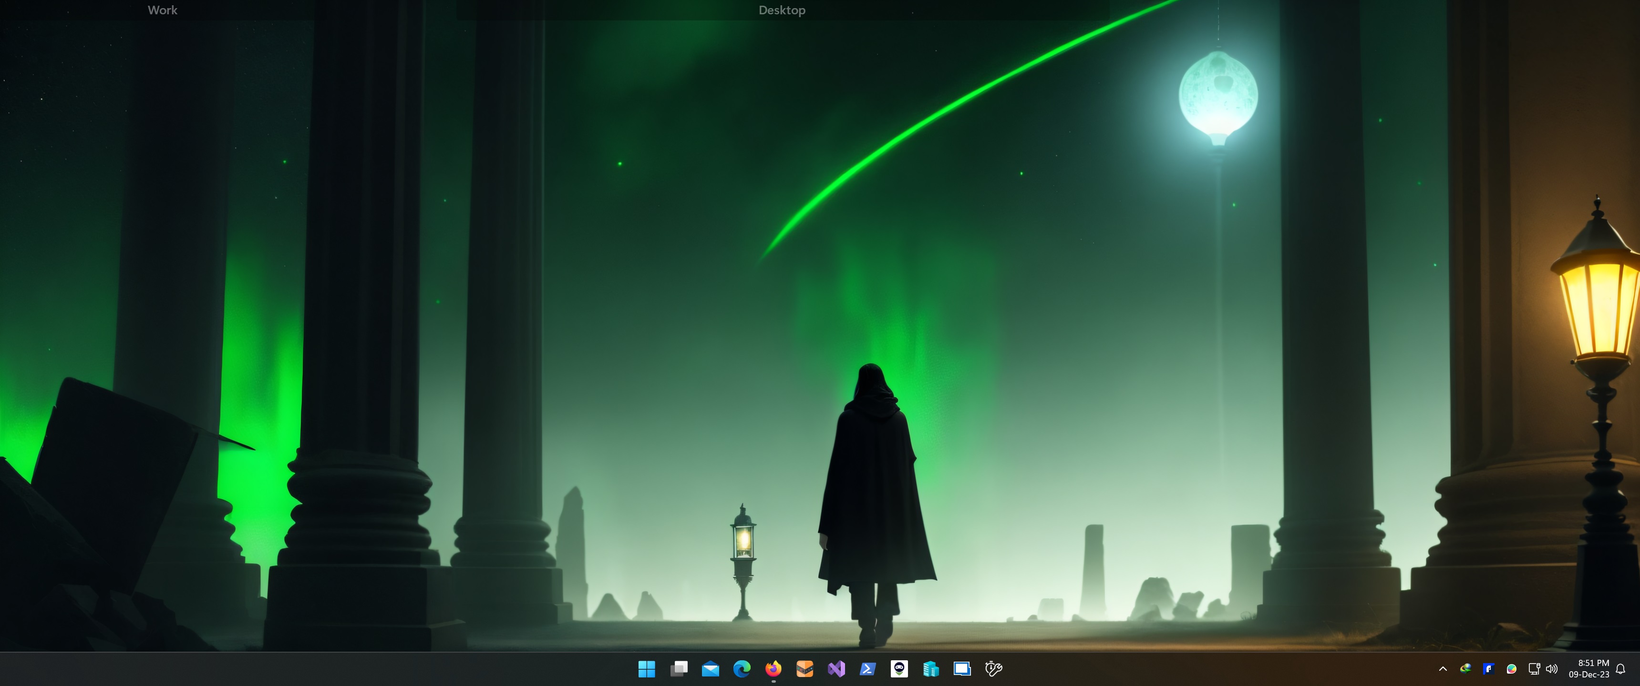
Task: Open the ninja-face app in the taskbar
Action: (x=899, y=668)
